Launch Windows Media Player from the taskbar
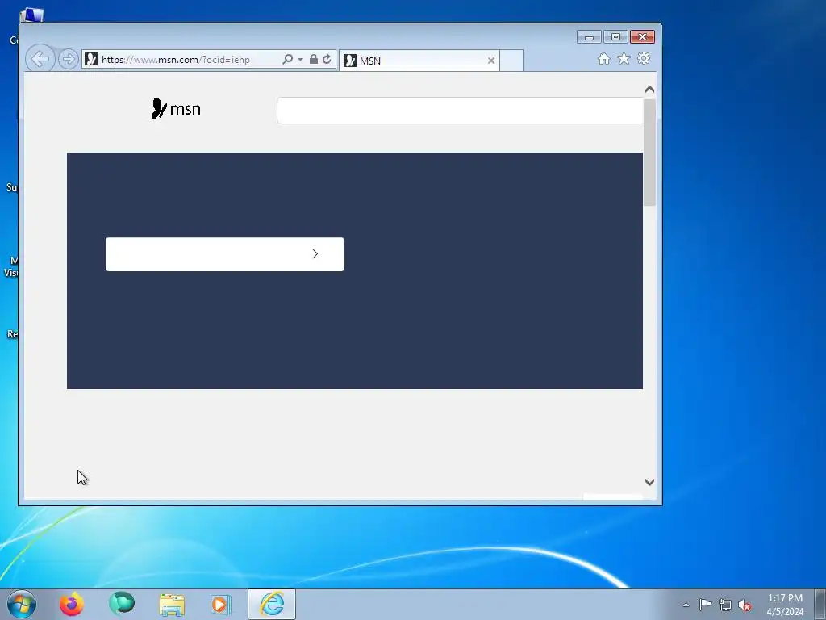This screenshot has height=620, width=826. pyautogui.click(x=221, y=604)
